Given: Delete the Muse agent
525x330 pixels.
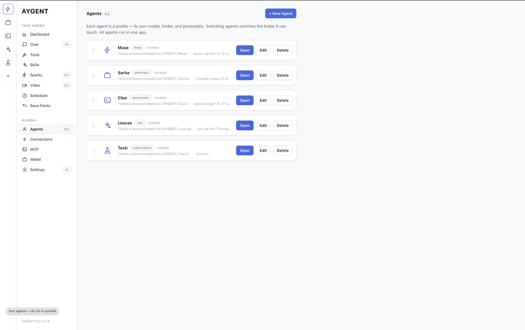Looking at the screenshot, I should point(283,50).
